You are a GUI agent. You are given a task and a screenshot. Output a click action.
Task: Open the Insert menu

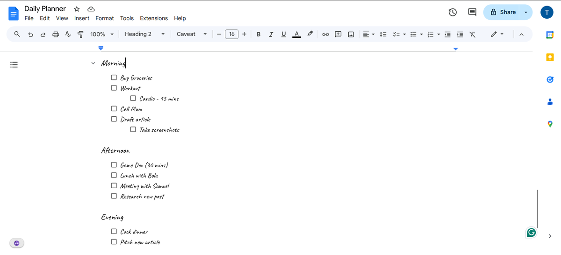point(82,18)
